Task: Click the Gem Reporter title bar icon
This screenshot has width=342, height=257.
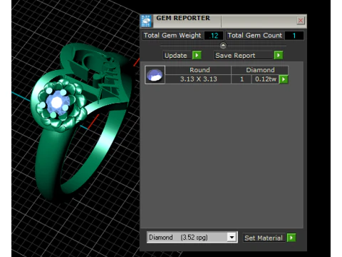Action: point(146,21)
